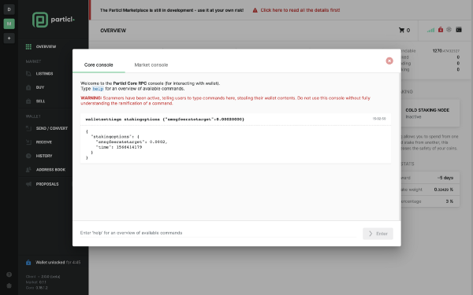Viewport: 473px width, 295px height.
Task: Click the walletsettings stakingoptions command line
Action: coord(165,120)
